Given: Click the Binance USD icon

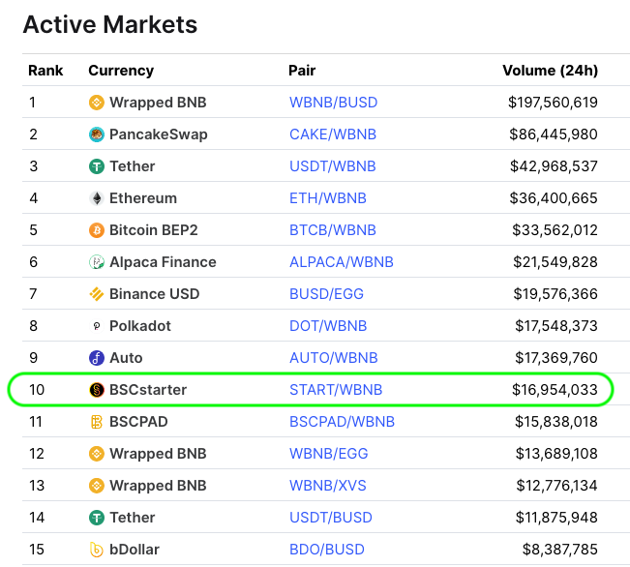Looking at the screenshot, I should click(x=97, y=294).
